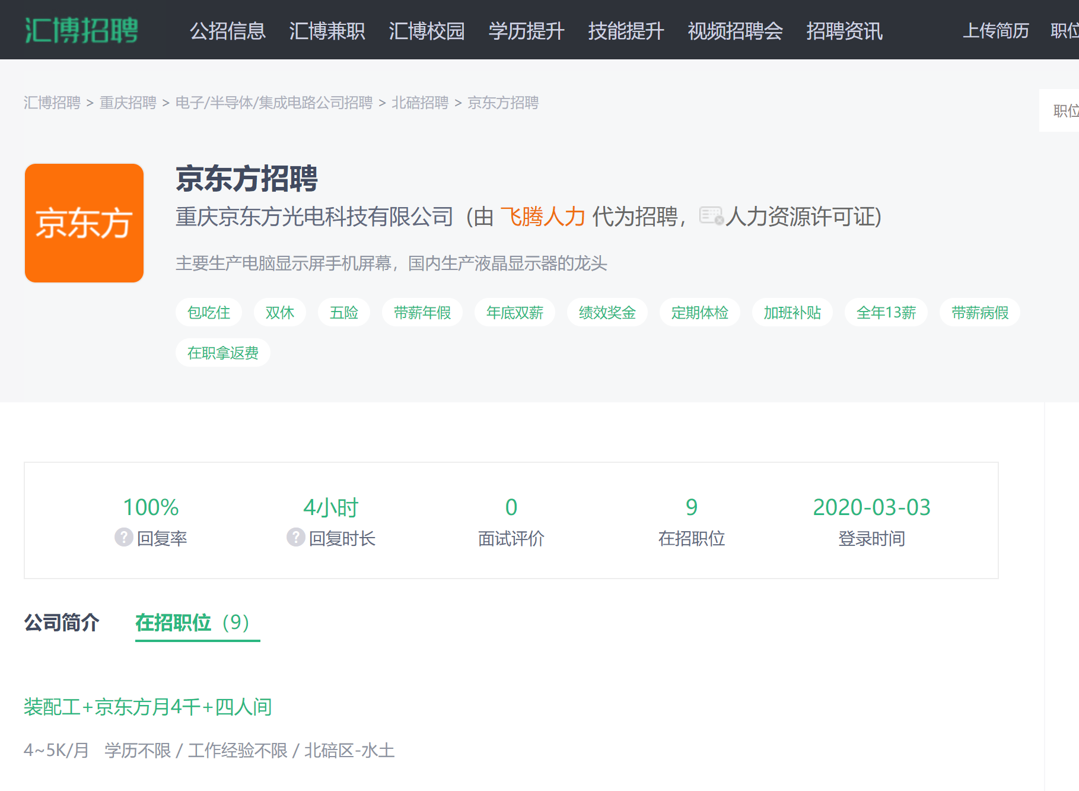Image resolution: width=1079 pixels, height=791 pixels.
Task: Open 招聘资讯 from the navigation bar
Action: point(845,30)
